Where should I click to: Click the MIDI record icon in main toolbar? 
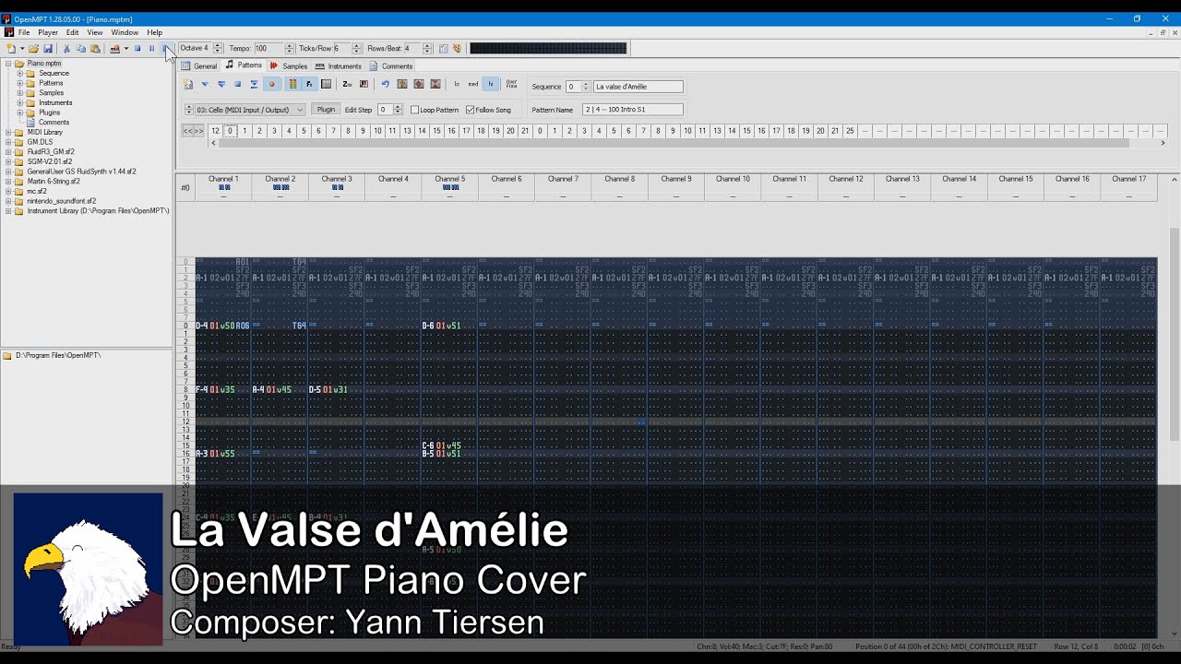point(114,48)
